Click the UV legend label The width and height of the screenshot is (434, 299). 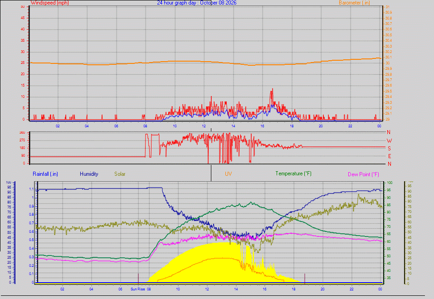point(229,174)
